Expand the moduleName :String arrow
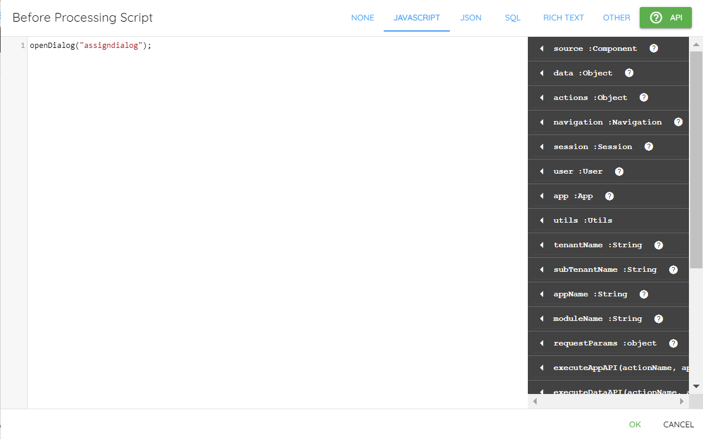 pos(541,319)
